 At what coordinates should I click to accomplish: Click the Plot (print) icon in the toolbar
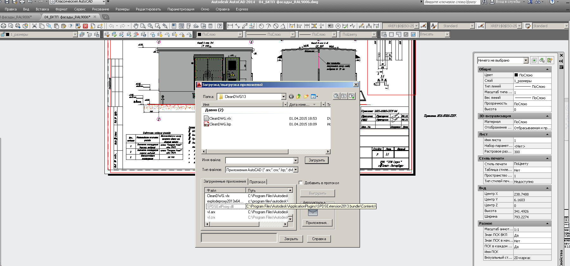[3, 26]
